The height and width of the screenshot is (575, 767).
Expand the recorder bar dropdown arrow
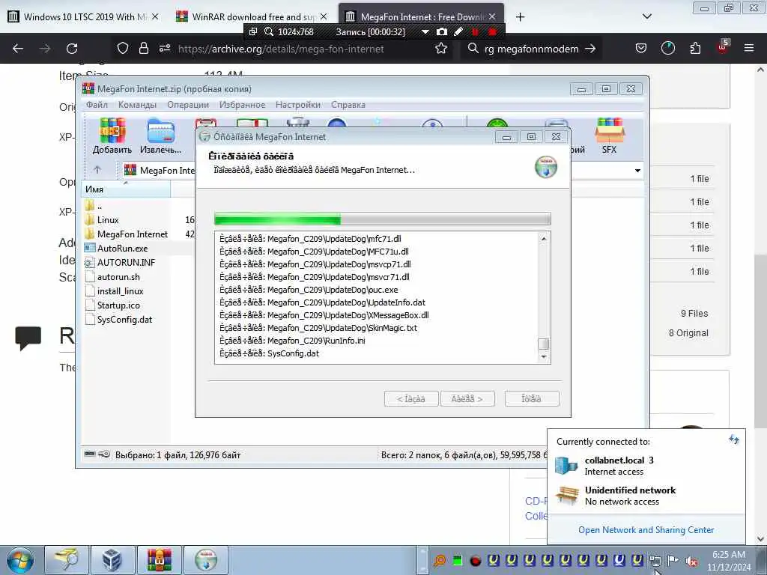(x=425, y=31)
